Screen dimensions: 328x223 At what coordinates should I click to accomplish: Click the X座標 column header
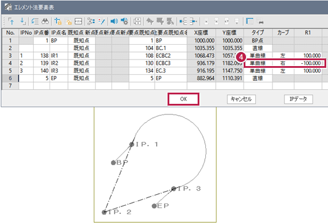pyautogui.click(x=201, y=33)
